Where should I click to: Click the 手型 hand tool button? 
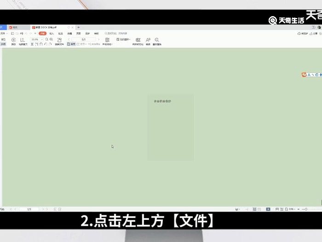pos(3,39)
